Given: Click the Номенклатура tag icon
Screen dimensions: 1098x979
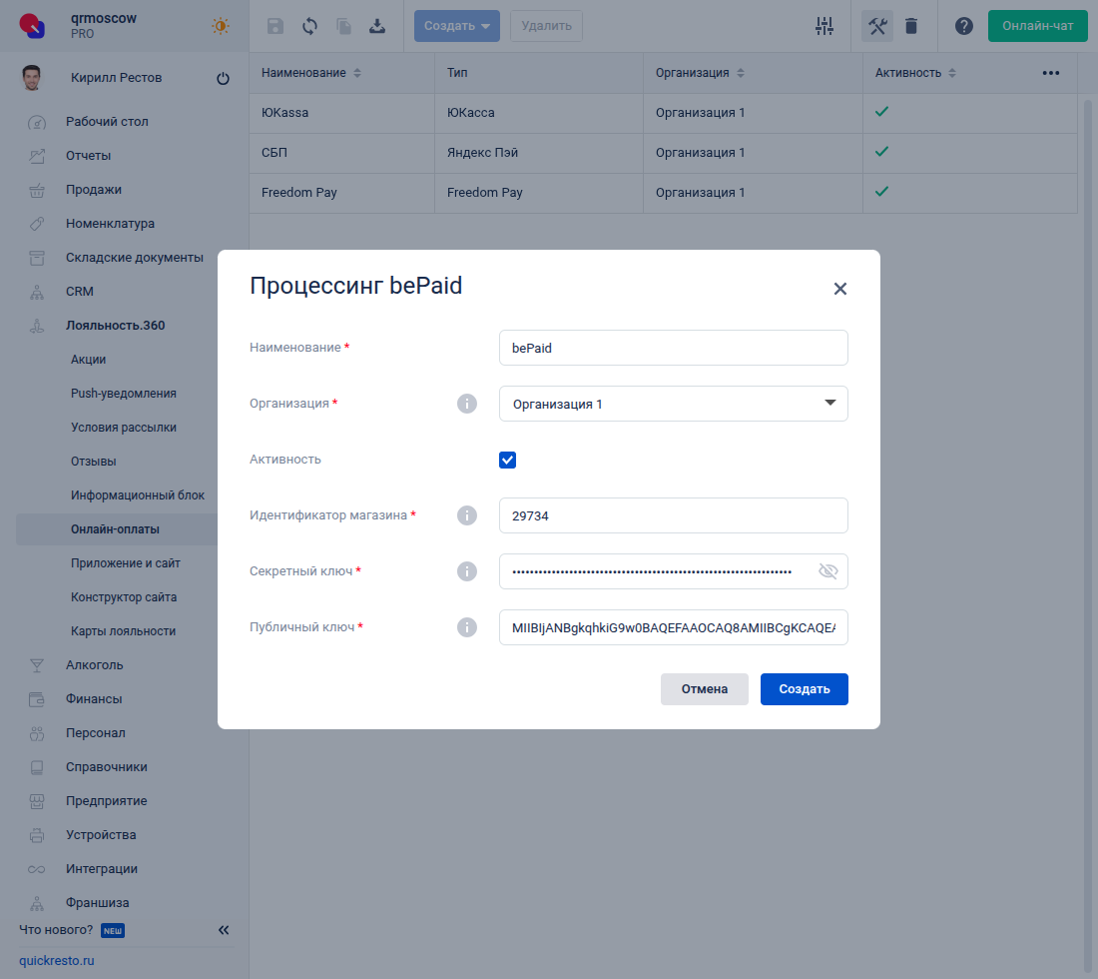Looking at the screenshot, I should click(x=36, y=224).
